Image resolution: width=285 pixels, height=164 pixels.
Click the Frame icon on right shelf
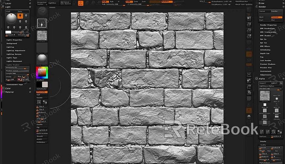pyautogui.click(x=249, y=75)
